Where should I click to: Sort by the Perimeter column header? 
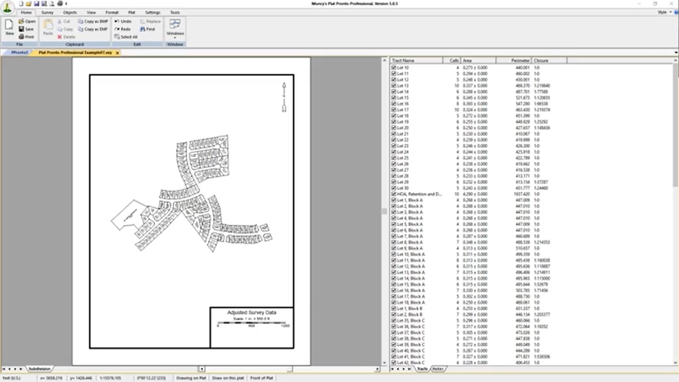point(514,61)
